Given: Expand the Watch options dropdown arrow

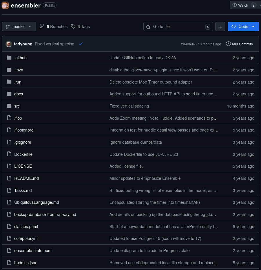Looking at the screenshot, I should [x=260, y=5].
